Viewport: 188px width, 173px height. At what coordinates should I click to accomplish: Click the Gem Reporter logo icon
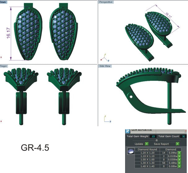pos(128,131)
